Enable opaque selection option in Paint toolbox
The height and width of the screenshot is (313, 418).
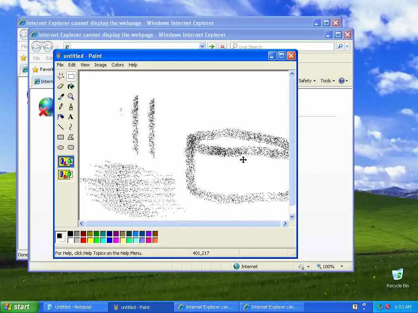click(66, 161)
